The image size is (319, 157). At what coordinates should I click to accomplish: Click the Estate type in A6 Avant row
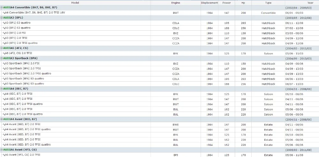[268, 155]
